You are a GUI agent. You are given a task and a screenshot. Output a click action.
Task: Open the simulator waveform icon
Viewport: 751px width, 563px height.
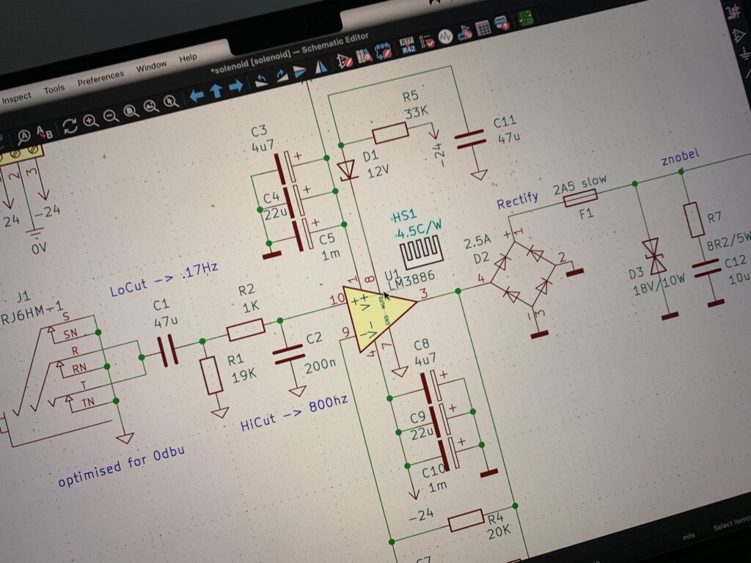click(445, 37)
